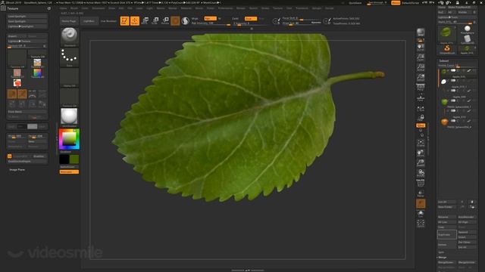Select the Move transform button

(145, 21)
